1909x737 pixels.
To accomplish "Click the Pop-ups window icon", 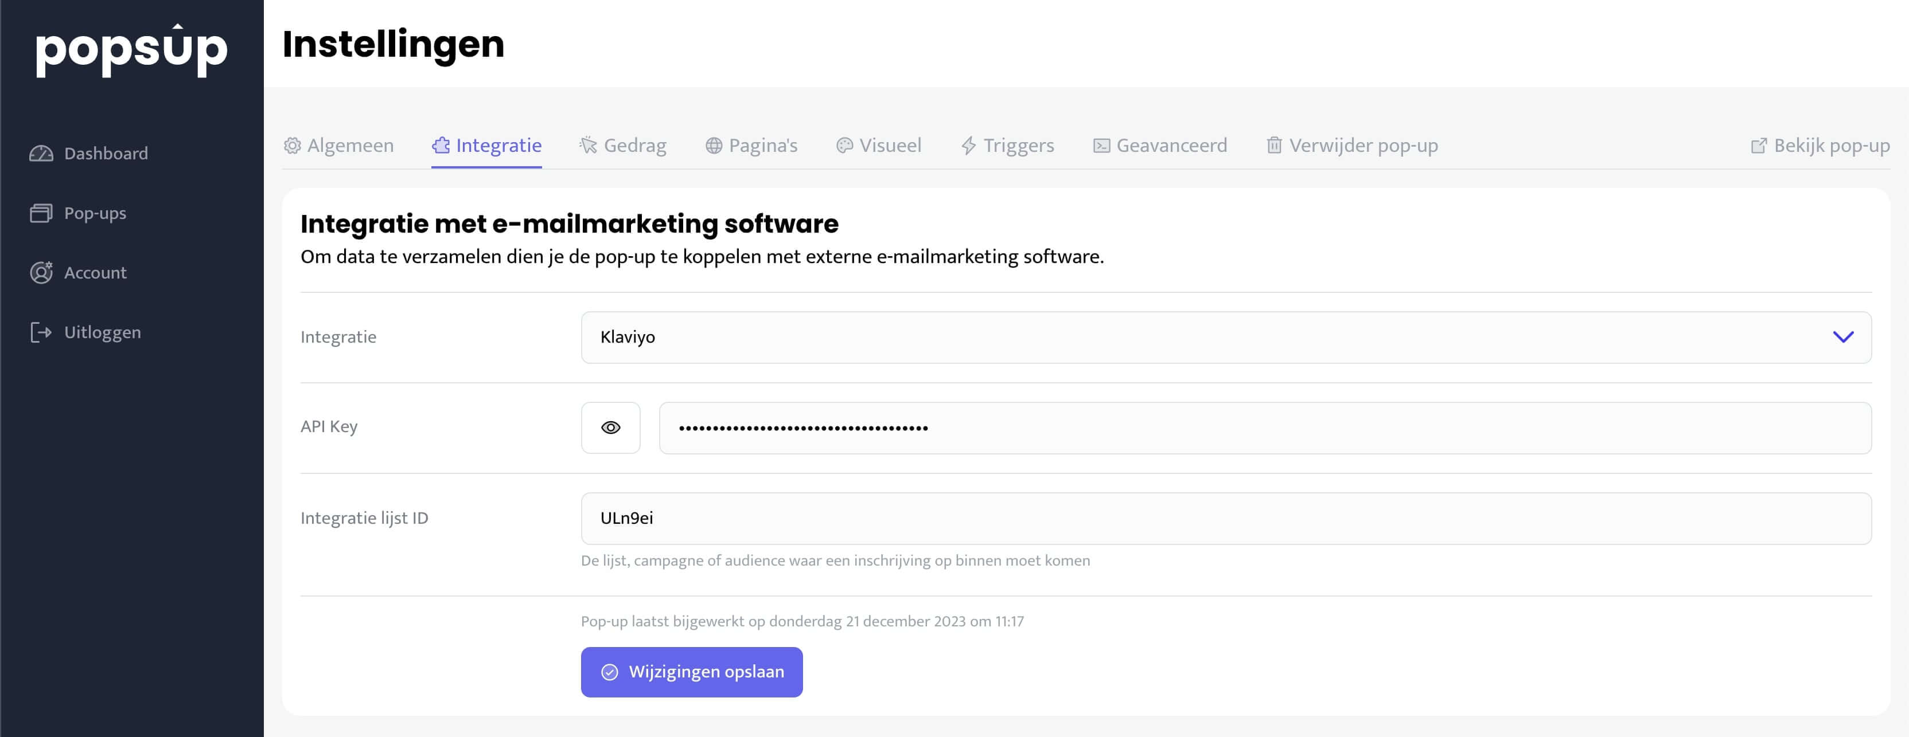I will point(41,213).
